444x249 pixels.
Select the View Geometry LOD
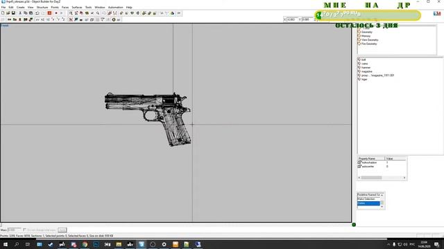point(370,40)
